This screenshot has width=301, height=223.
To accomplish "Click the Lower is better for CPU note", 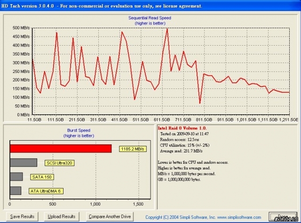I will pyautogui.click(x=193, y=162).
